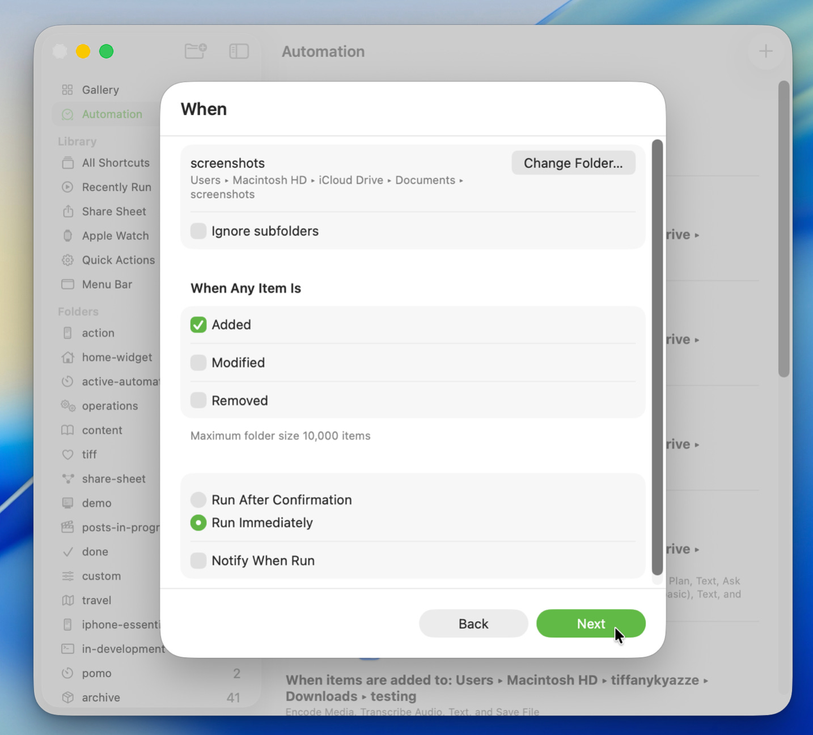813x735 pixels.
Task: Click the action folder icon
Action: [67, 333]
